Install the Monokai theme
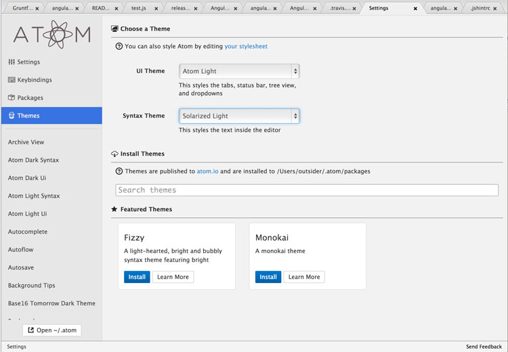This screenshot has height=352, width=508. 268,277
